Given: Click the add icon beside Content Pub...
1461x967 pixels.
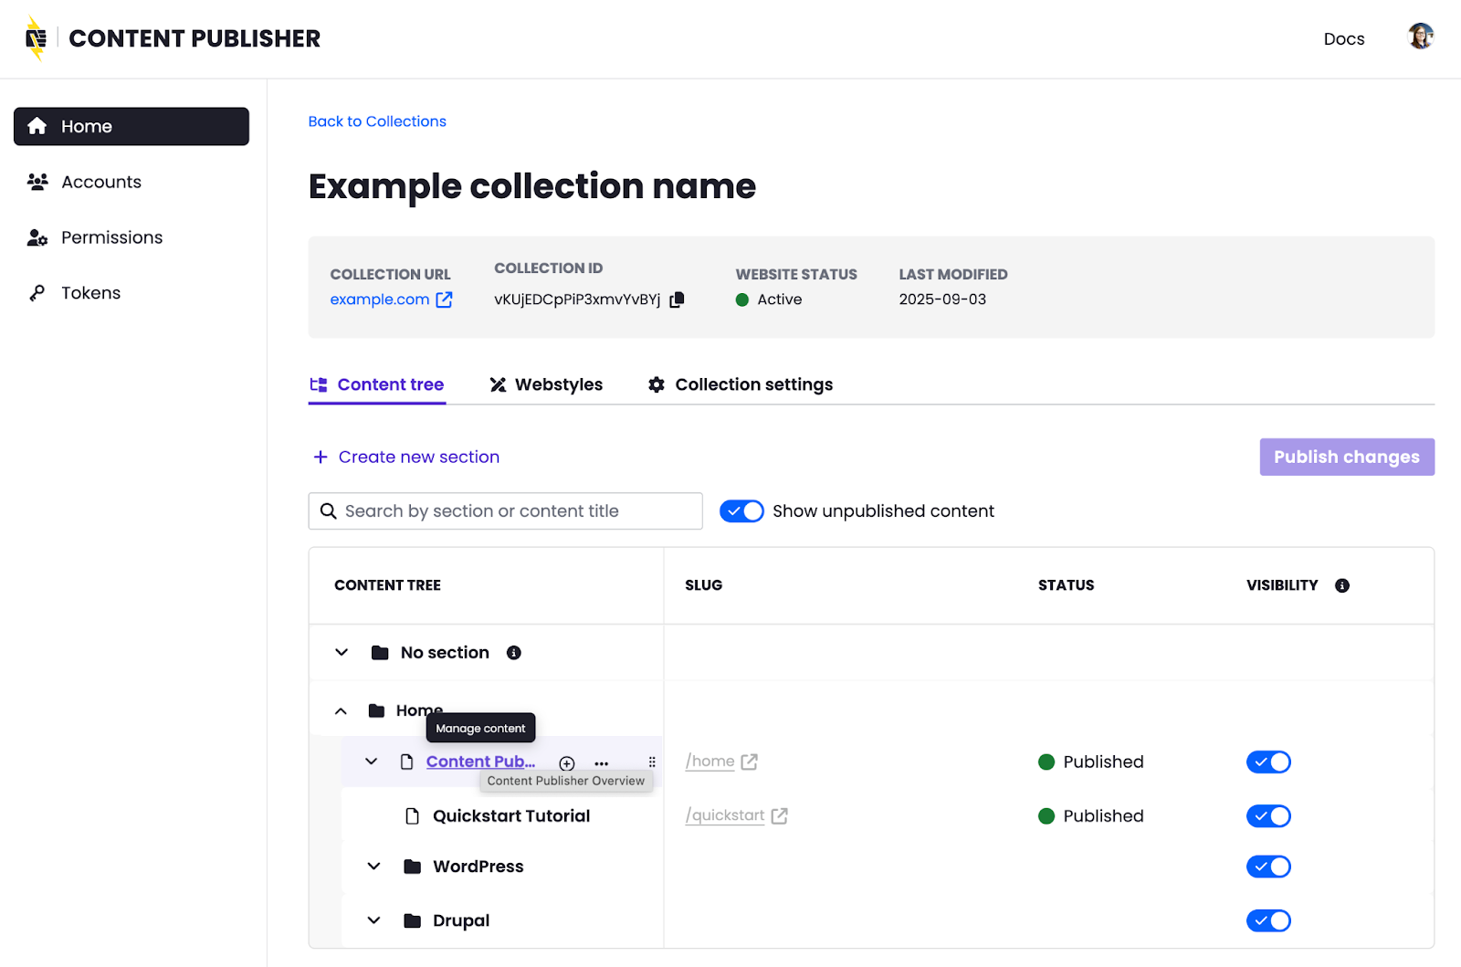Looking at the screenshot, I should [x=567, y=763].
